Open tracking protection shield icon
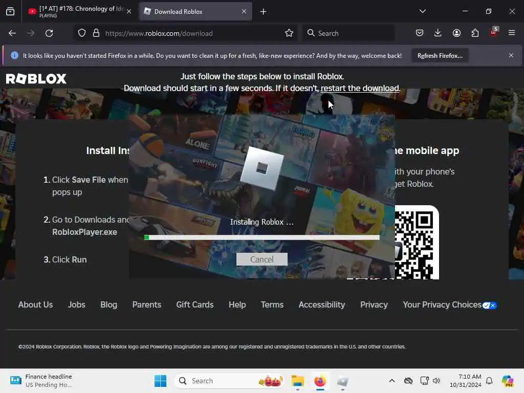The width and height of the screenshot is (524, 393). 82,33
